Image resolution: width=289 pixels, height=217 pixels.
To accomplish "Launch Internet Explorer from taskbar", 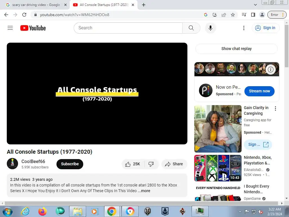I will coord(25,211).
